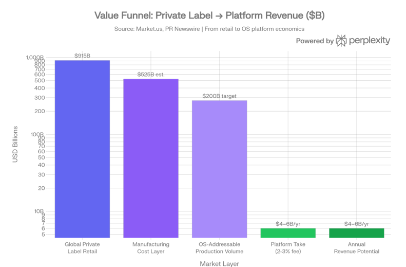The height and width of the screenshot is (267, 406).
Task: Click the '$4–6B/yr' label above Platform Take
Action: pyautogui.click(x=288, y=224)
